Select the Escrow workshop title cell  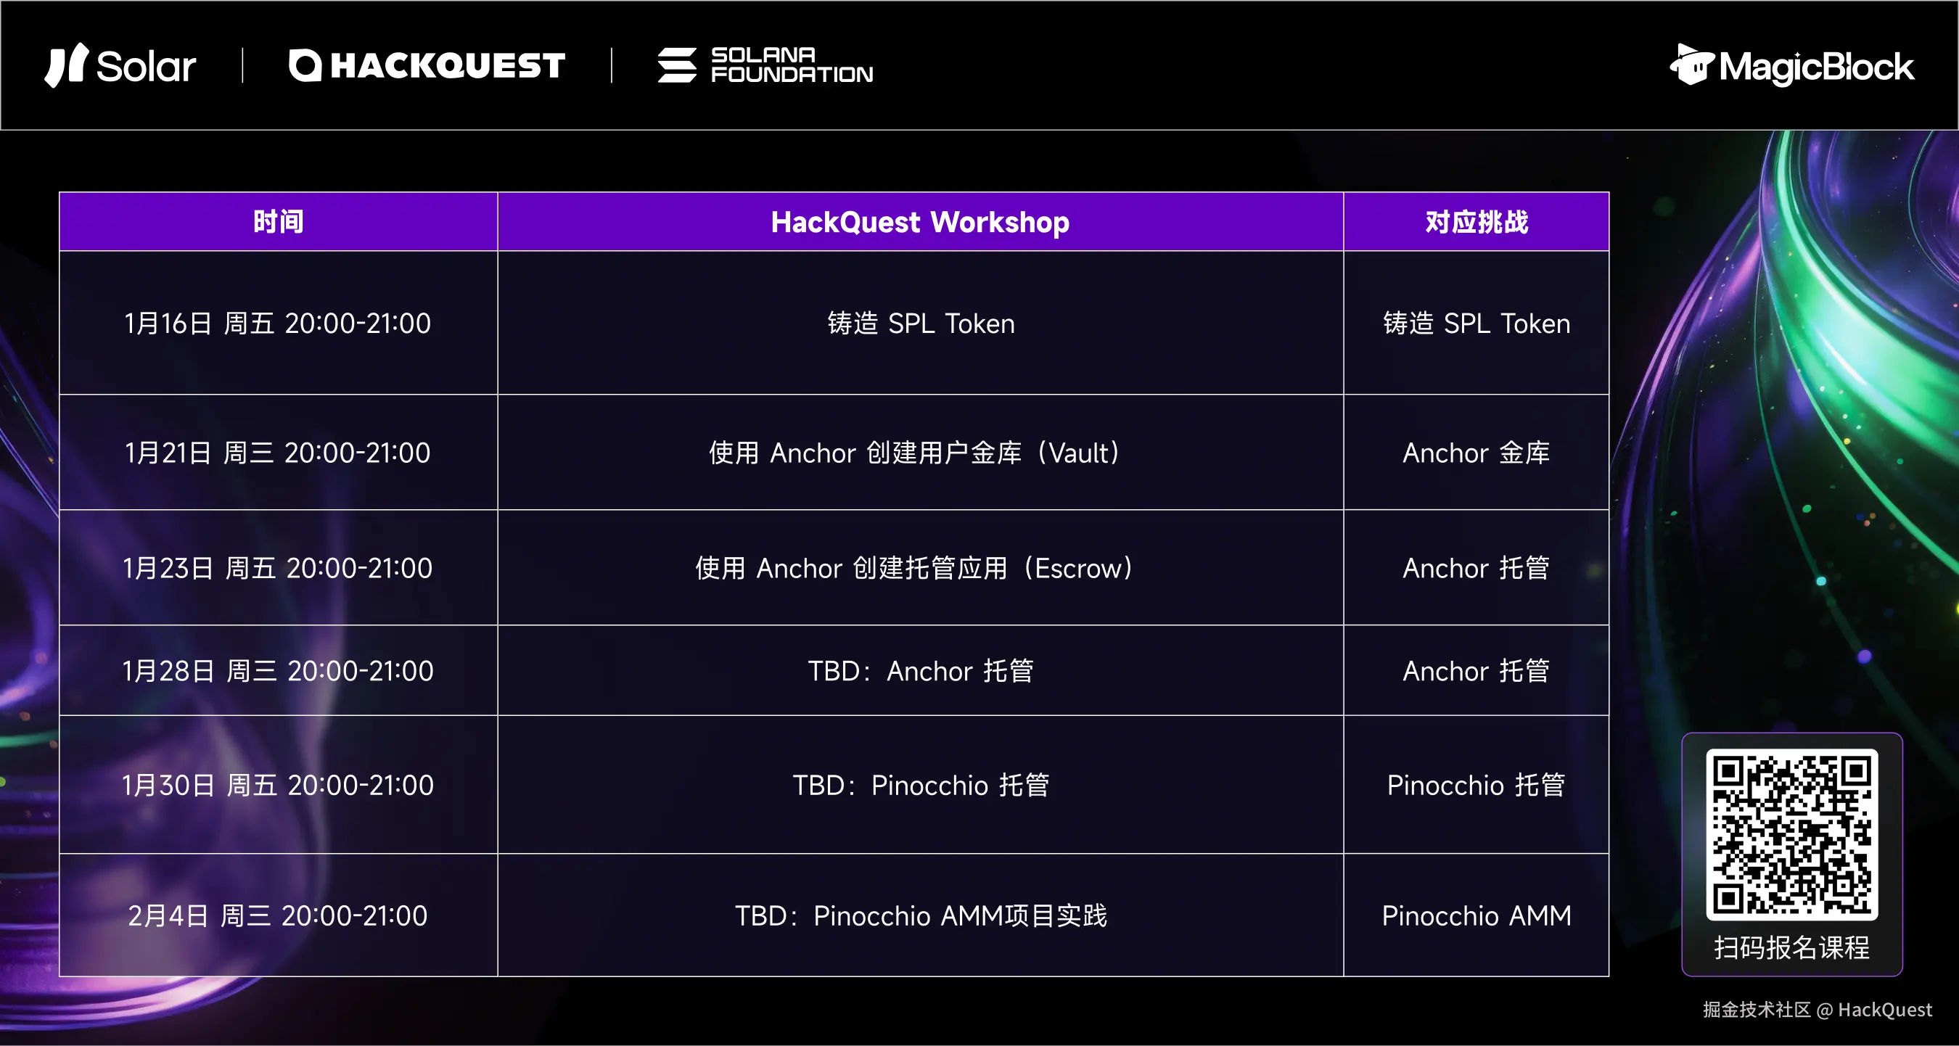[x=920, y=568]
